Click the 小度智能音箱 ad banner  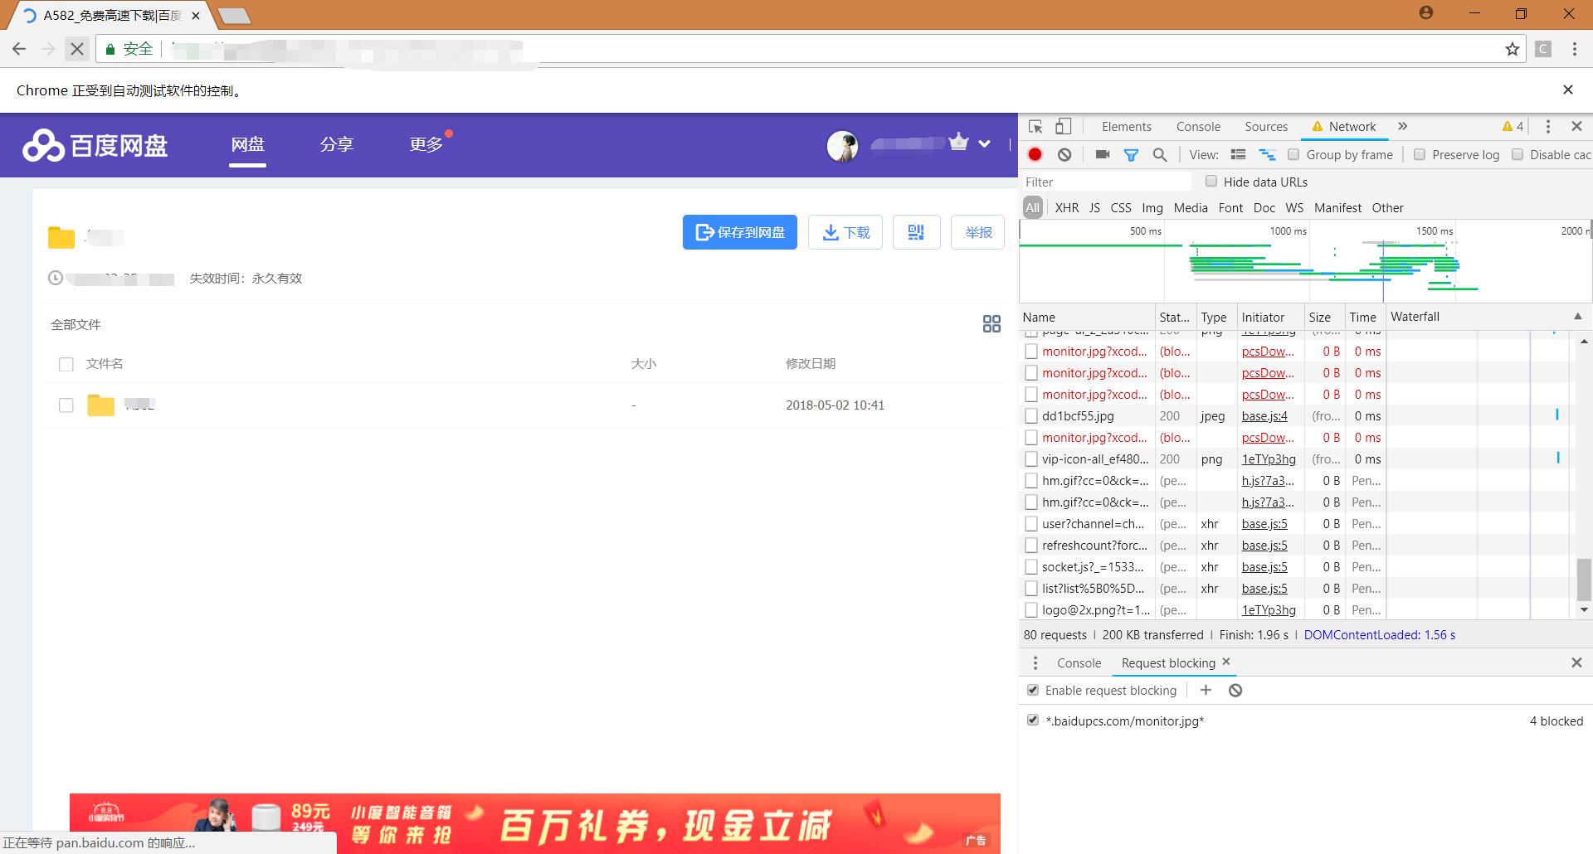535,823
